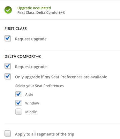Click the FIRST CLASS section heading
Viewport: 120px width, 139px height.
[x=16, y=29]
